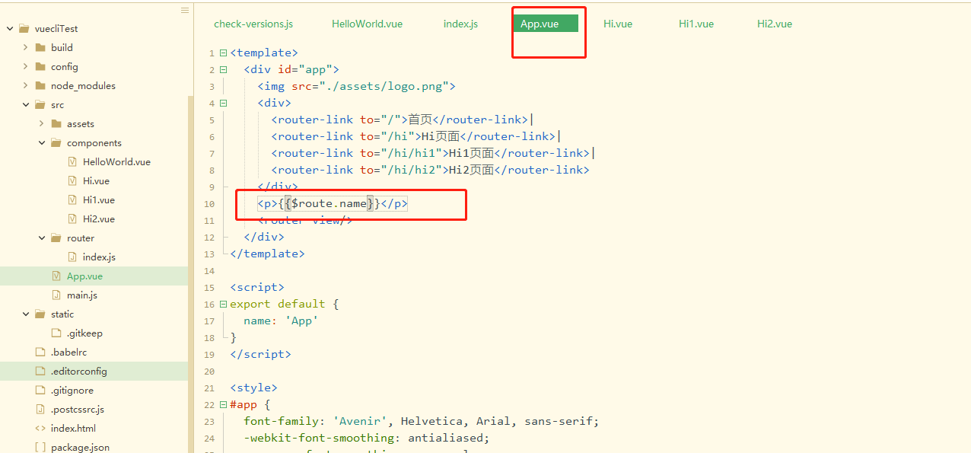The height and width of the screenshot is (453, 971).
Task: Click the router index.js file icon
Action: (x=72, y=257)
